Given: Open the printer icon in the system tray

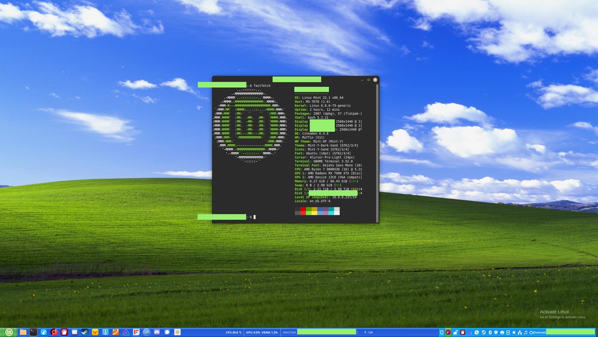Looking at the screenshot, I should [502, 332].
